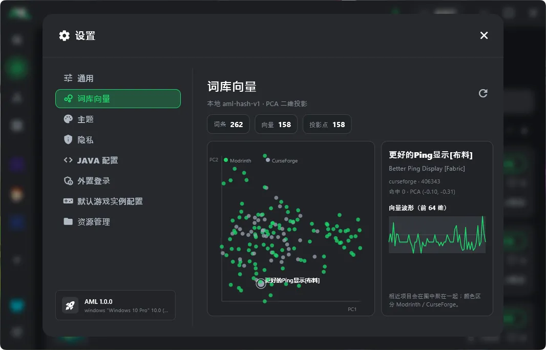Open 资源管理 resource management section
This screenshot has height=350, width=546.
click(x=118, y=221)
